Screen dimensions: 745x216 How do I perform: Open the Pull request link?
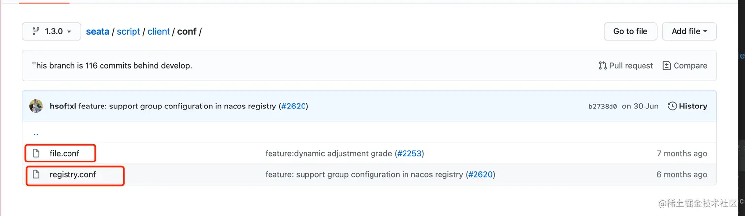(631, 66)
